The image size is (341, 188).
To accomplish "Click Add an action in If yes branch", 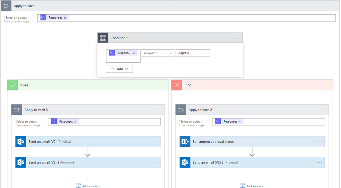I will pos(88,186).
